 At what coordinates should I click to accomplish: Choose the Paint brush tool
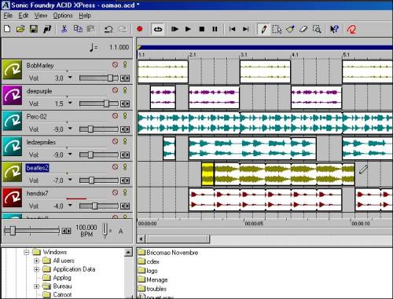[x=290, y=29]
